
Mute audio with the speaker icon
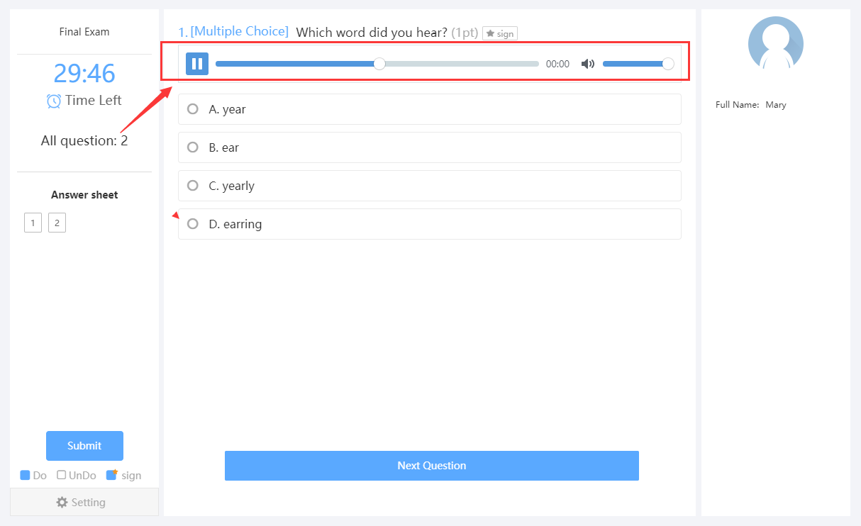(x=587, y=64)
